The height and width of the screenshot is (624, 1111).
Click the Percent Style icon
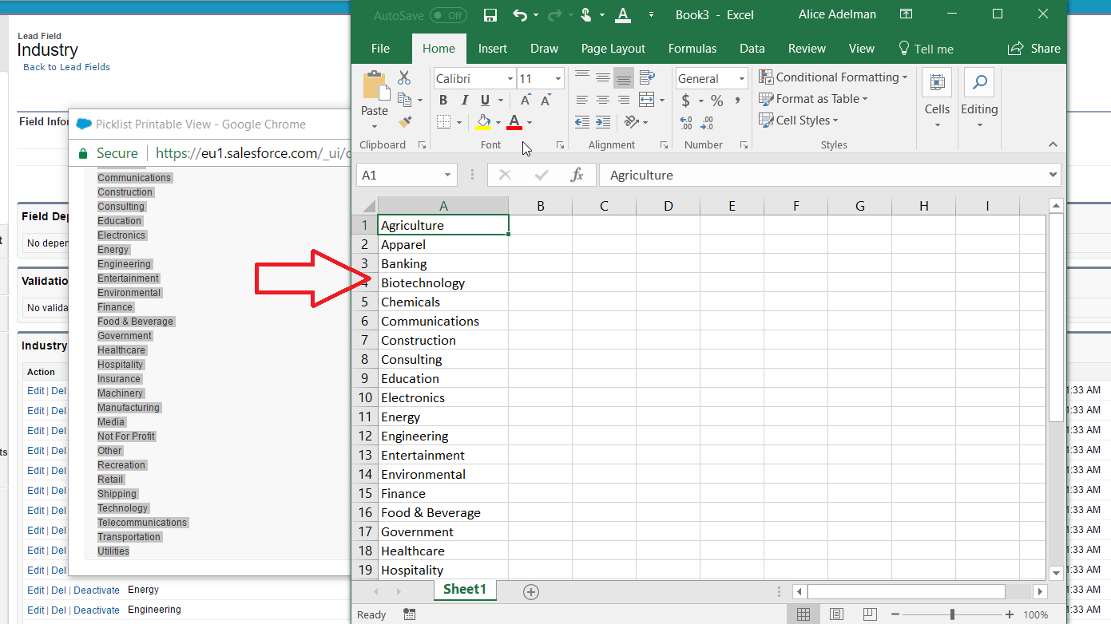[716, 101]
